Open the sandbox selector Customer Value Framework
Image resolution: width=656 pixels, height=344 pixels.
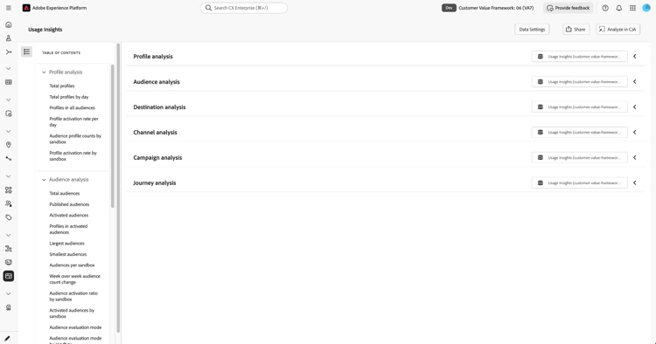point(496,8)
